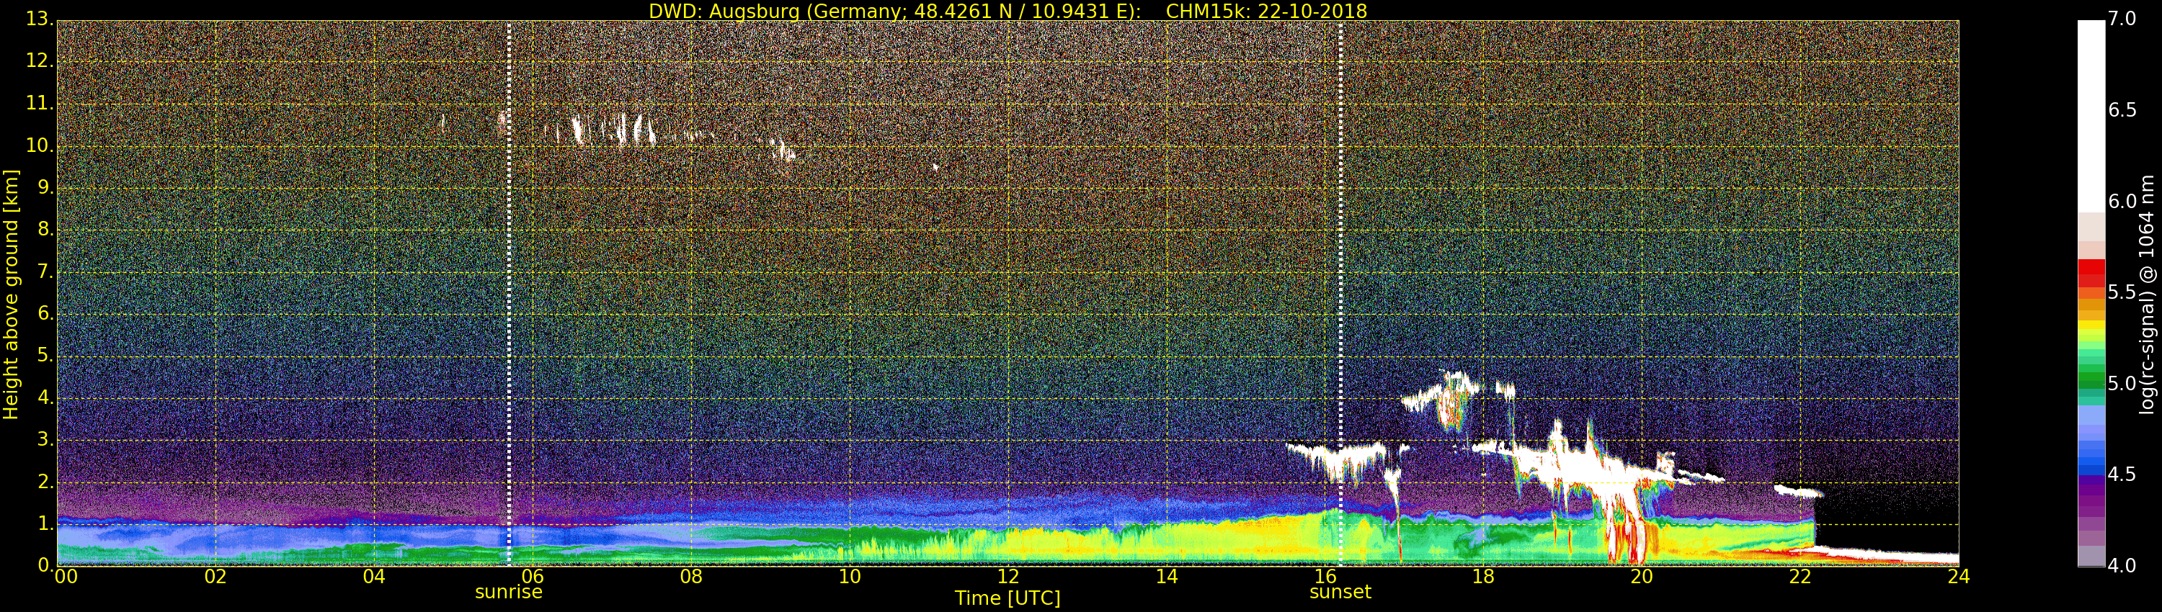The width and height of the screenshot is (2162, 612).
Task: Pick the white top section of the colorbar
Action: (x=2091, y=117)
